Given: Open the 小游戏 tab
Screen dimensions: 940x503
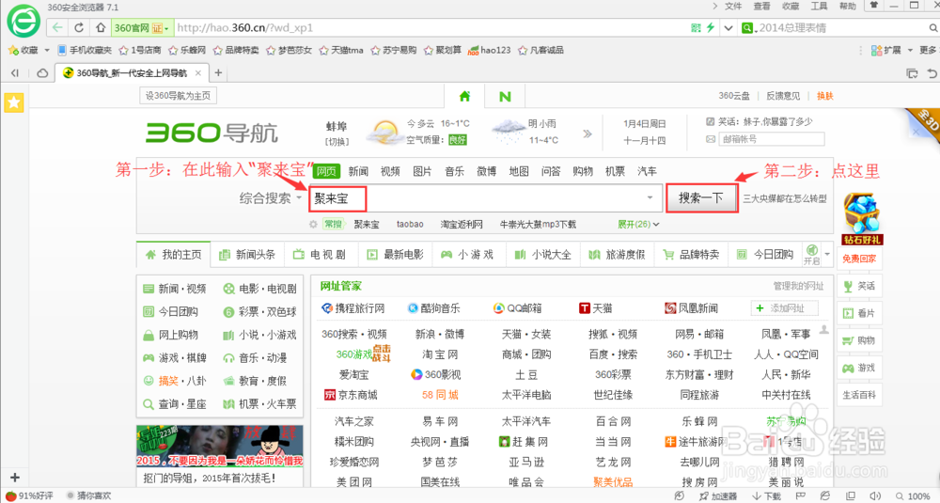Looking at the screenshot, I should [467, 255].
